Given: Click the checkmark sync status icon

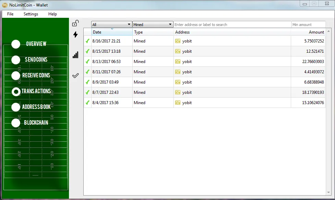Looking at the screenshot, I should click(x=75, y=76).
